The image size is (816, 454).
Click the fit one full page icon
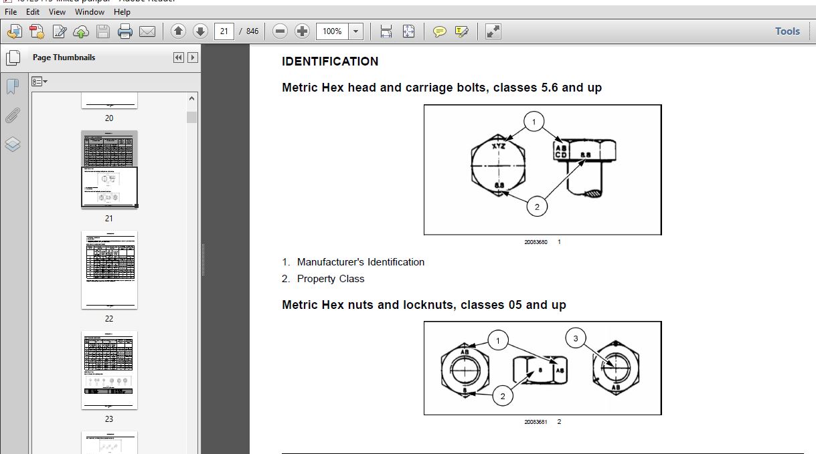(x=408, y=31)
